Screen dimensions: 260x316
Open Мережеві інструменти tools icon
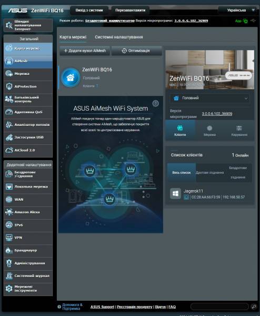coord(9,289)
